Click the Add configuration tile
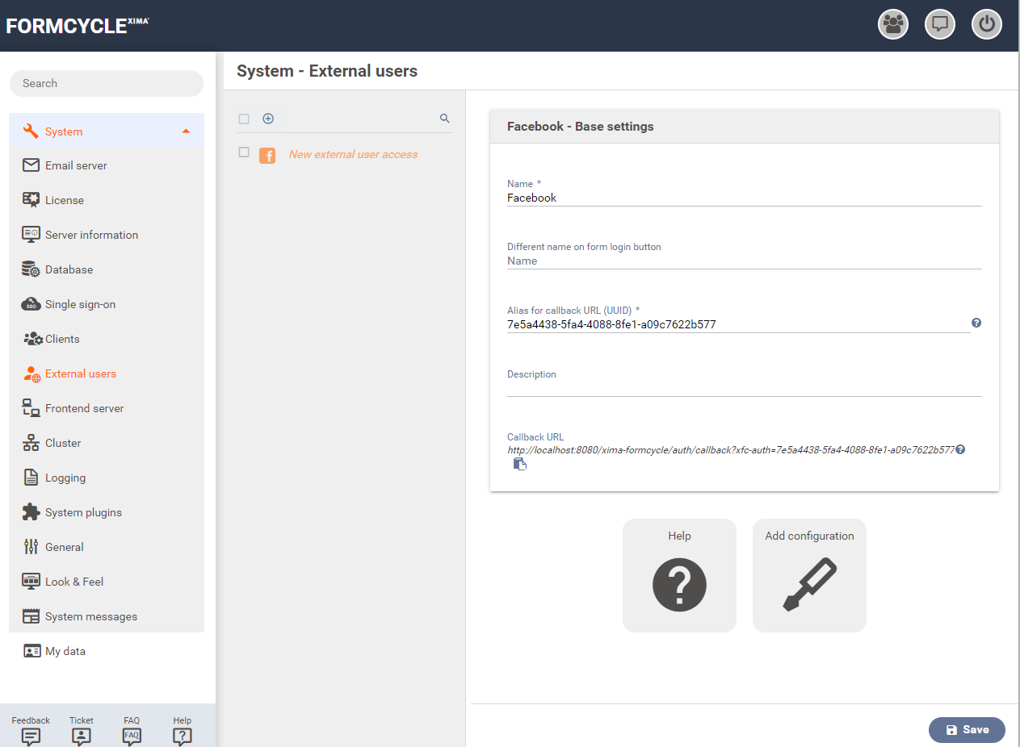This screenshot has width=1020, height=747. point(808,575)
